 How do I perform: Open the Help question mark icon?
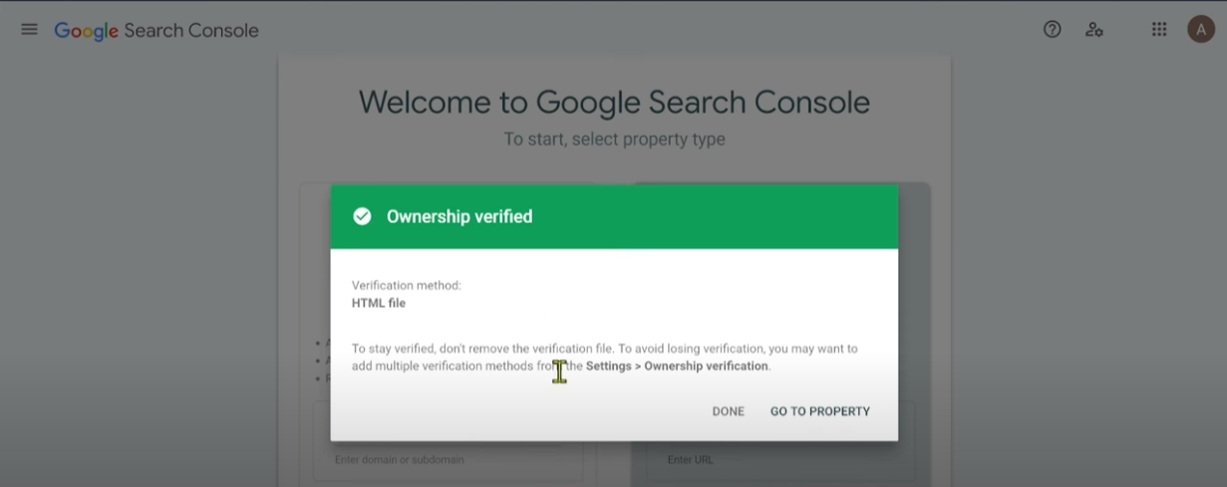coord(1052,30)
